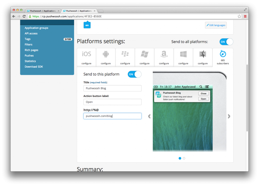Select the BlackBerry platform tab
Viewport: 259px width, 186px height.
tap(125, 57)
